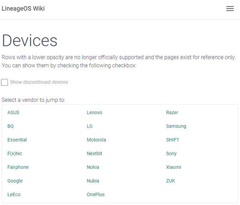Select the LeEco vendor link
The image size is (240, 205).
14,195
